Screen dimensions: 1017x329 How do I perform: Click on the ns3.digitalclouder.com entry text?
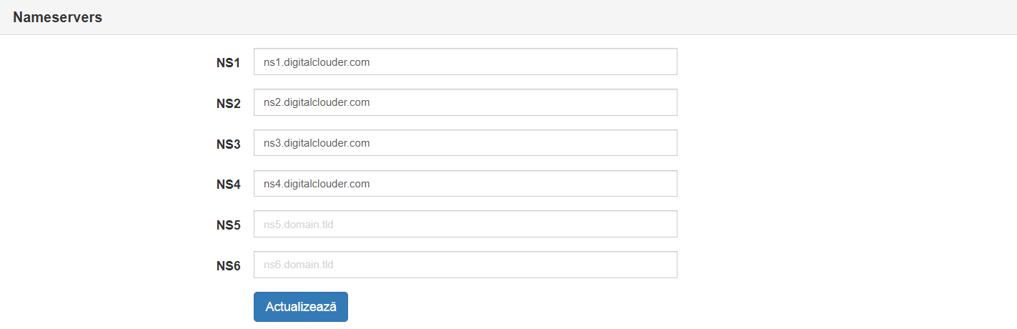tap(317, 143)
